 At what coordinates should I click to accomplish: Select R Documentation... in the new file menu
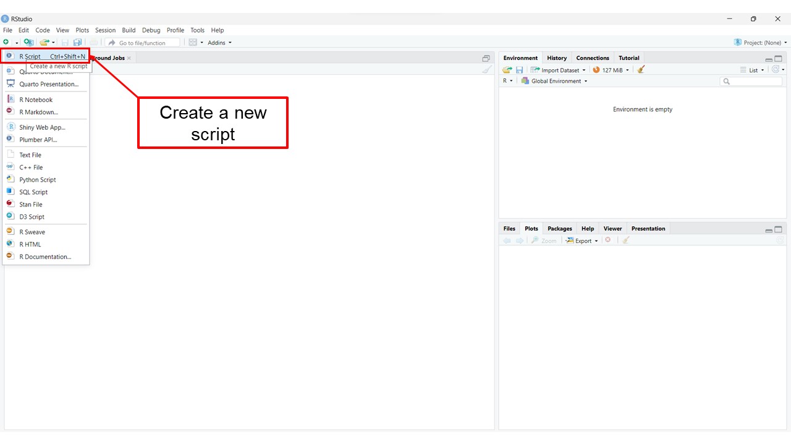[46, 256]
